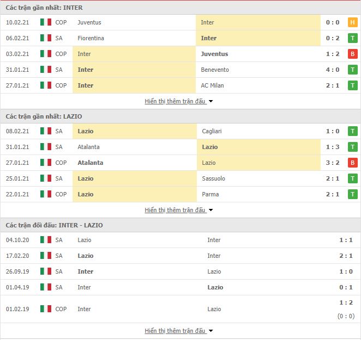361x340 pixels.
Task: Click the green T badge for Inter-Benevento 4:0
Action: point(352,70)
